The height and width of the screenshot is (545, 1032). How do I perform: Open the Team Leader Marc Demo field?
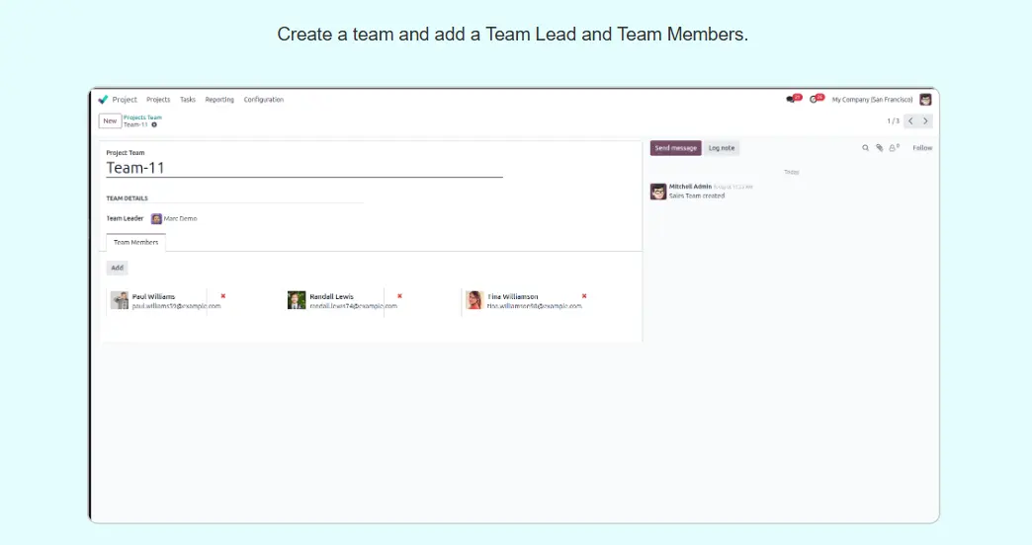[179, 218]
